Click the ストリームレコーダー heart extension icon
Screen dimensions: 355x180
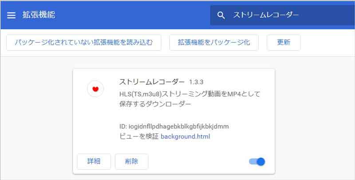tap(95, 89)
